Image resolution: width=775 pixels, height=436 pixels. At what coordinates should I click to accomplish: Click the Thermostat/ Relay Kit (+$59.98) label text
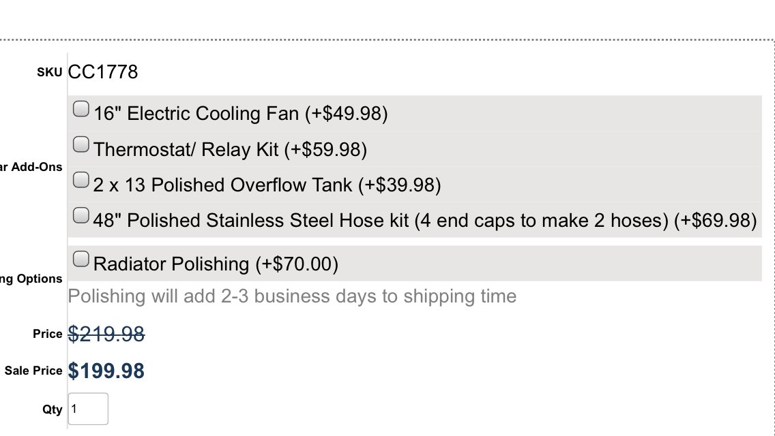point(231,150)
